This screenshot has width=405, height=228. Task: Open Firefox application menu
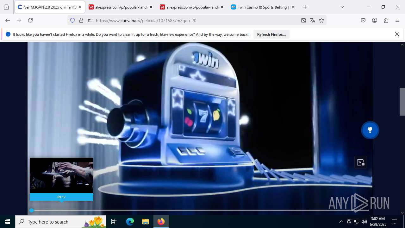point(397,20)
